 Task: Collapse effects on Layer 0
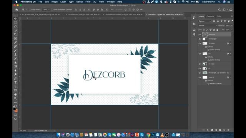click(x=231, y=77)
